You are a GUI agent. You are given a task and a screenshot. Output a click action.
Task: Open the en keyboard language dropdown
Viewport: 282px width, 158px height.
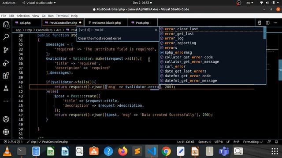pyautogui.click(x=250, y=3)
